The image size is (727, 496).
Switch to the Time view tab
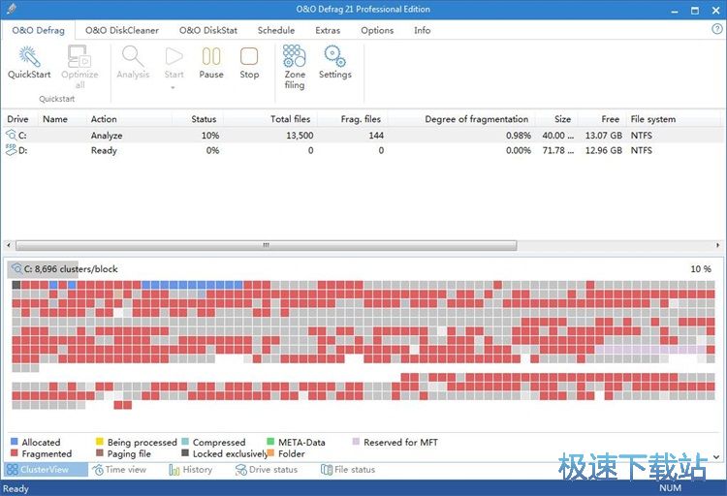click(x=119, y=470)
